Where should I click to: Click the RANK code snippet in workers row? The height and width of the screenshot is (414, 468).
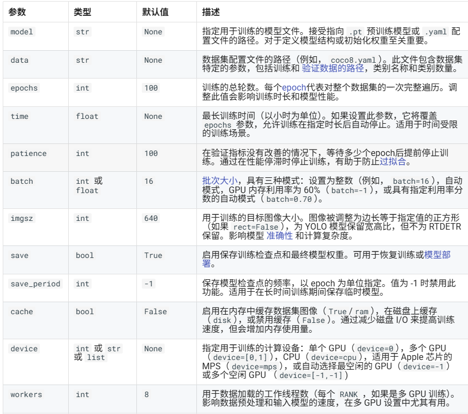[349, 394]
